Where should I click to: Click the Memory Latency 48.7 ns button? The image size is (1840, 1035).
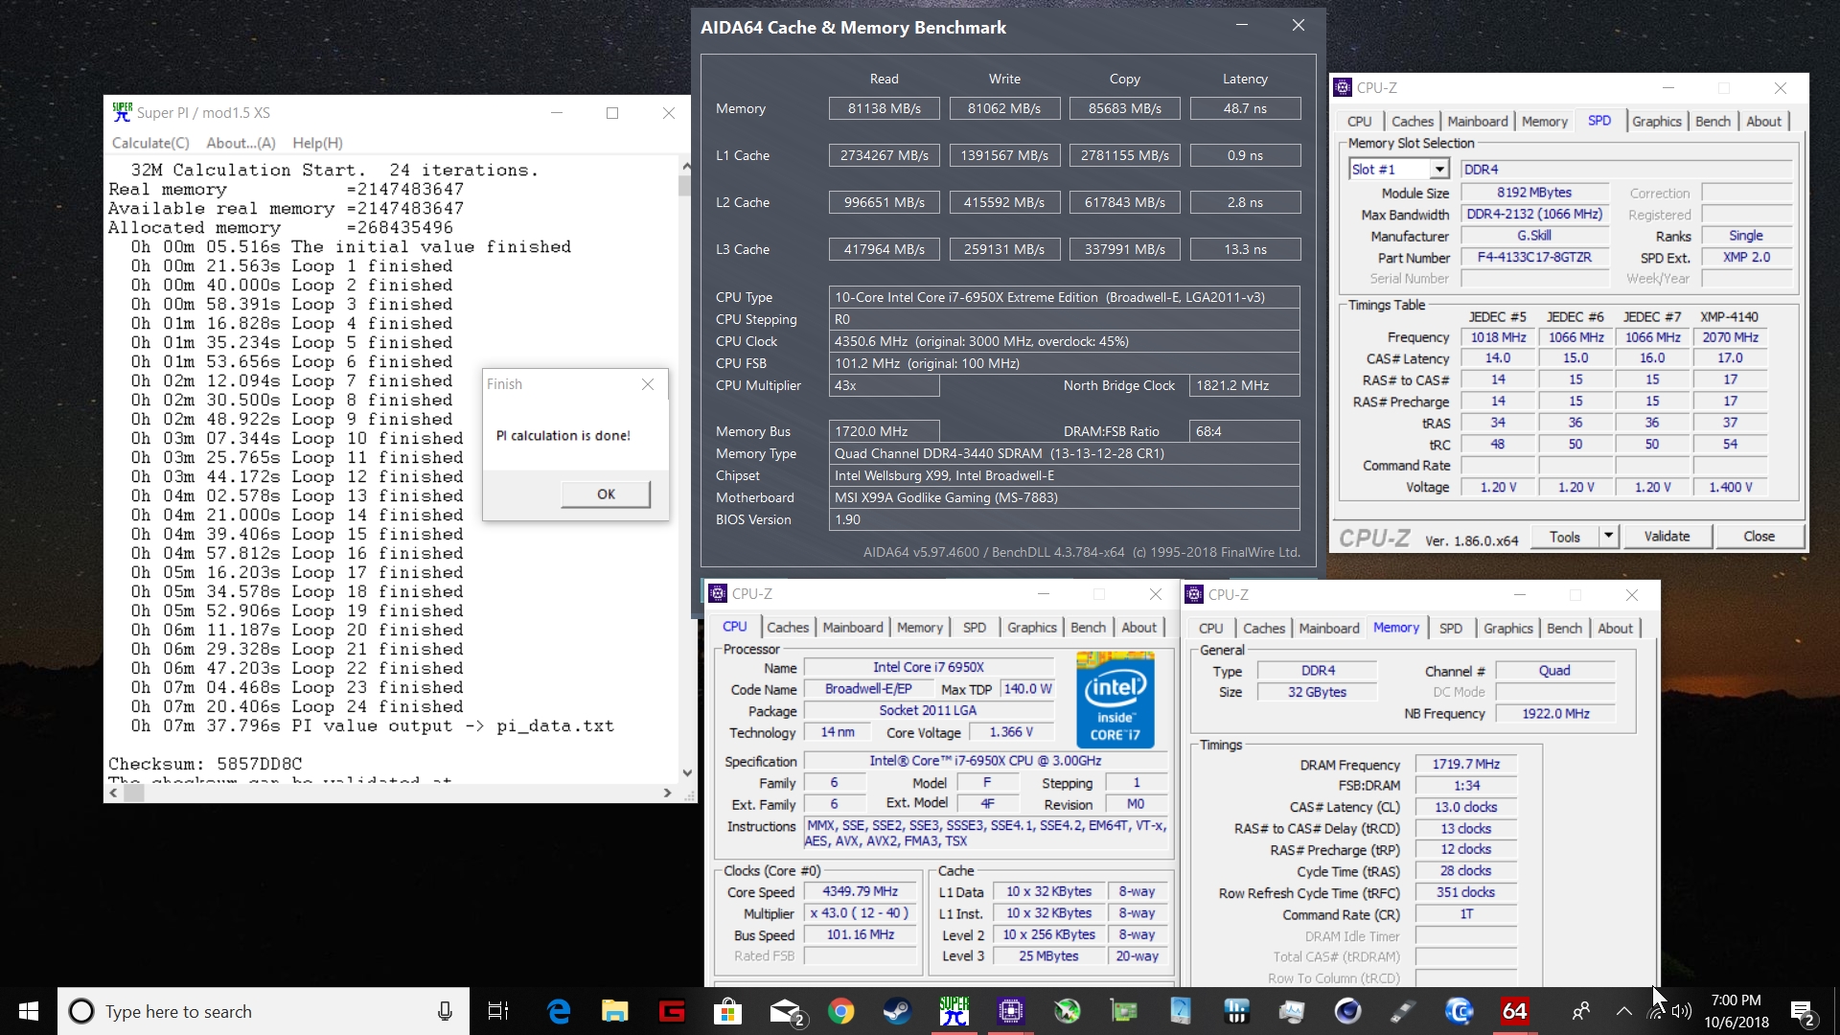[1245, 108]
